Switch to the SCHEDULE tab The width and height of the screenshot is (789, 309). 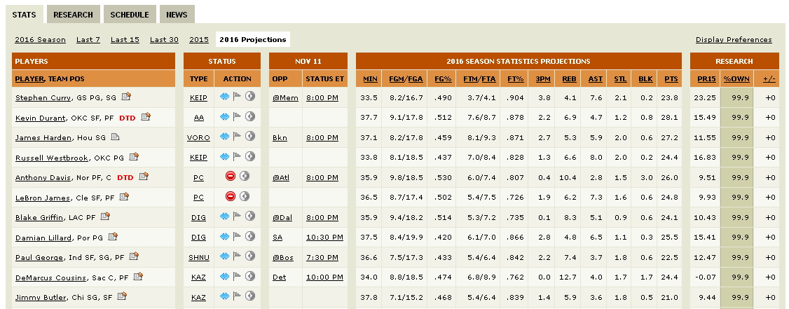tap(130, 15)
